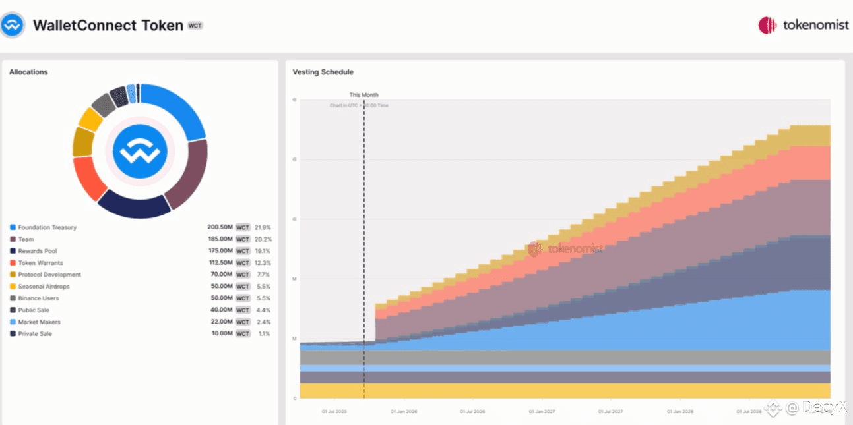Screen dimensions: 853x425
Task: Click the This Month marker label
Action: [x=364, y=95]
